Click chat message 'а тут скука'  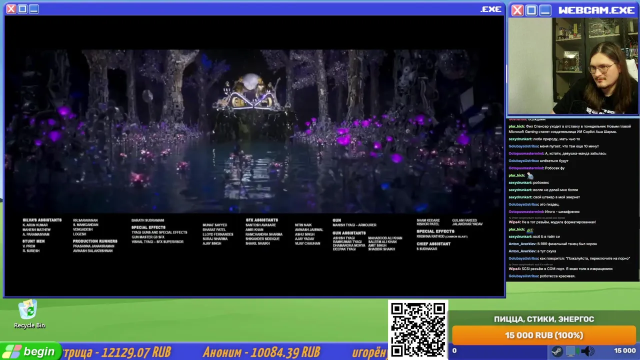point(532,251)
